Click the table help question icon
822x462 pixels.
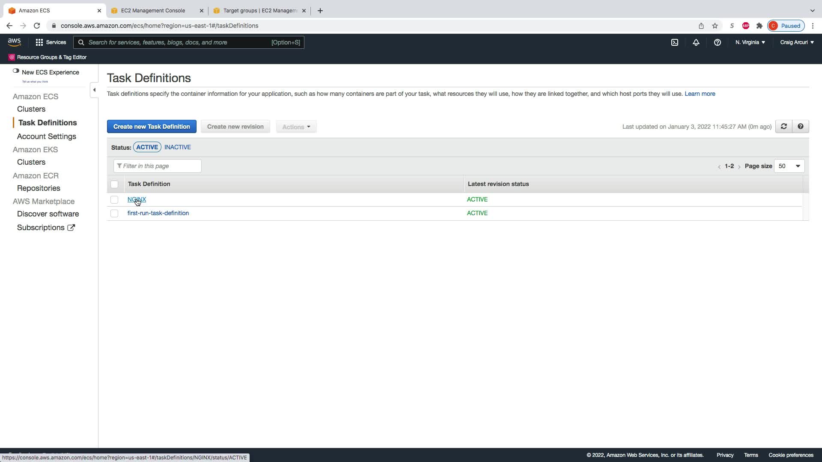801,127
